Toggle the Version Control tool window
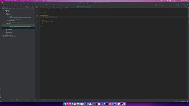Viewport: 189px width, 106px height. 6,100
